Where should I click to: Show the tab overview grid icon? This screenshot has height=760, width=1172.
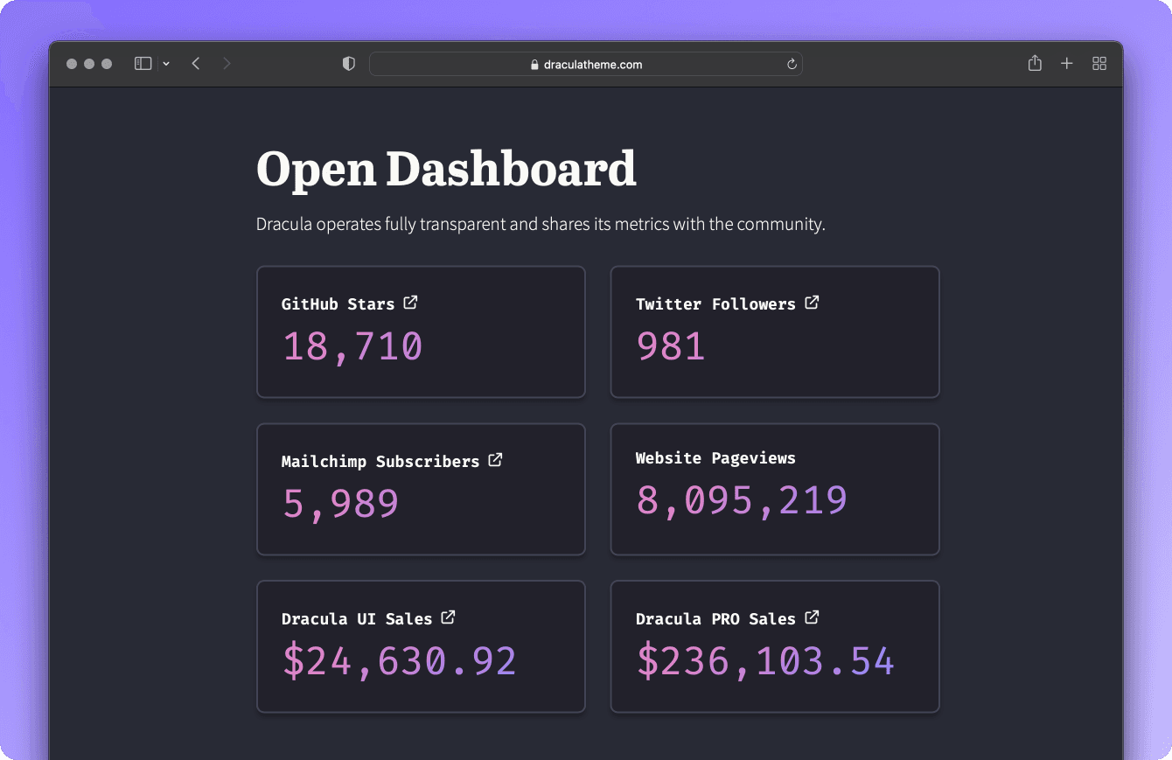pyautogui.click(x=1099, y=63)
